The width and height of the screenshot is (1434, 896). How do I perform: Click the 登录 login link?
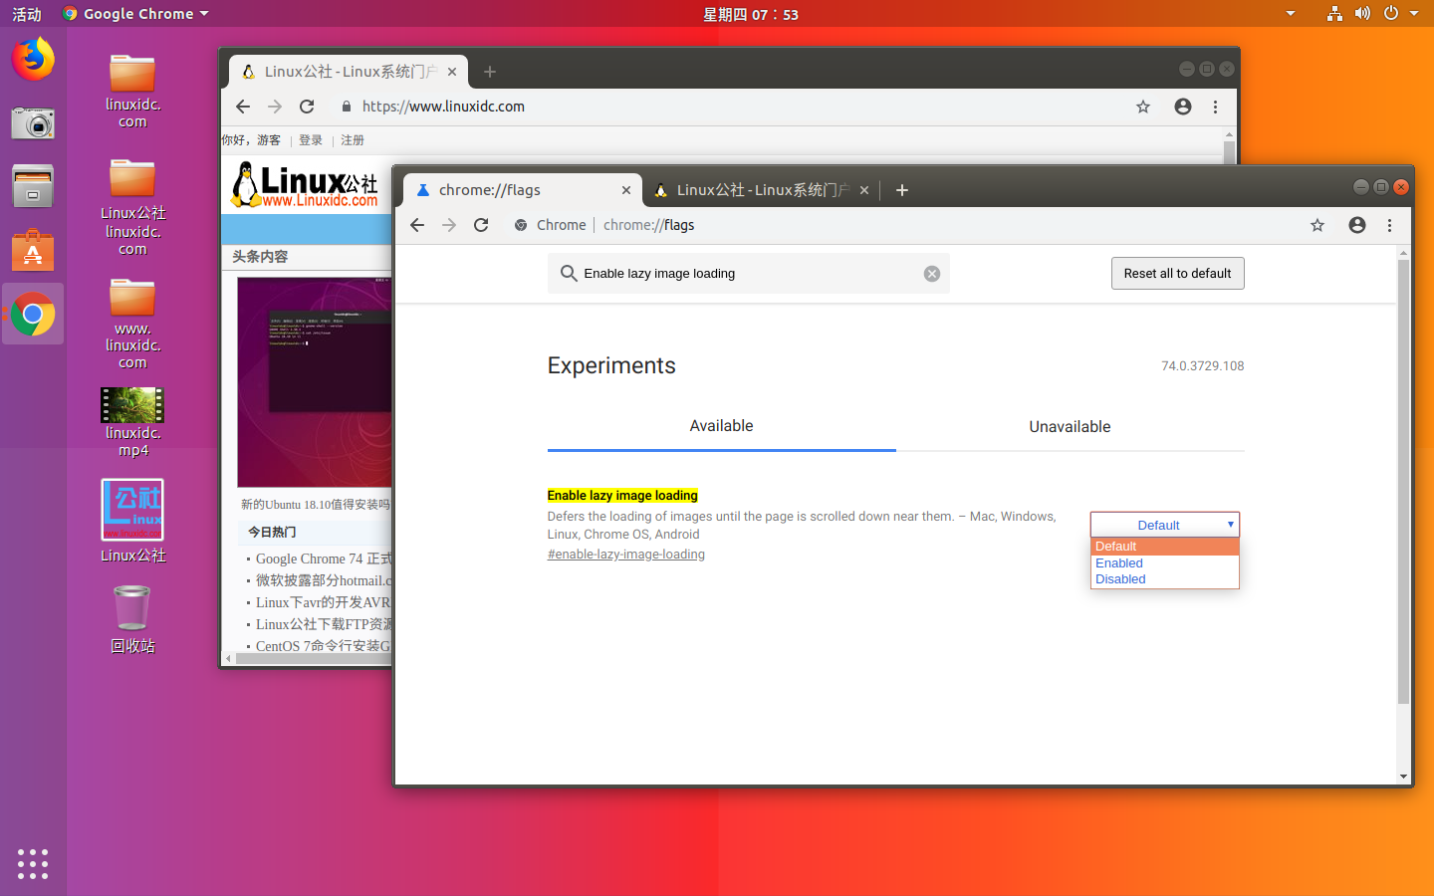(x=311, y=140)
